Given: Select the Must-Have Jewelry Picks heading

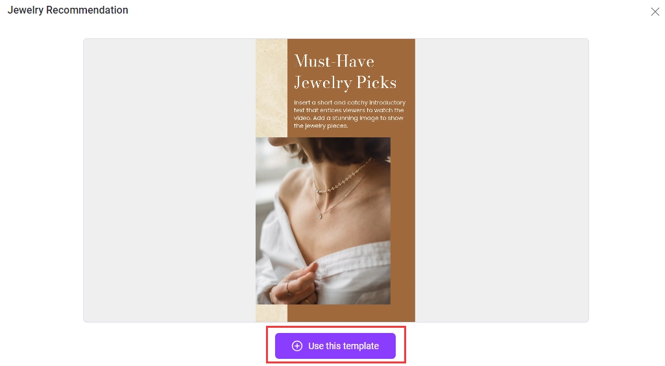Looking at the screenshot, I should coord(345,72).
